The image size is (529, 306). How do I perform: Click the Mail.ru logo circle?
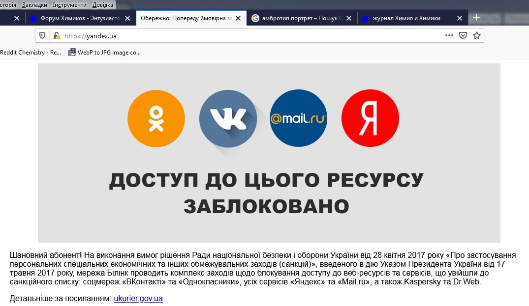point(298,118)
